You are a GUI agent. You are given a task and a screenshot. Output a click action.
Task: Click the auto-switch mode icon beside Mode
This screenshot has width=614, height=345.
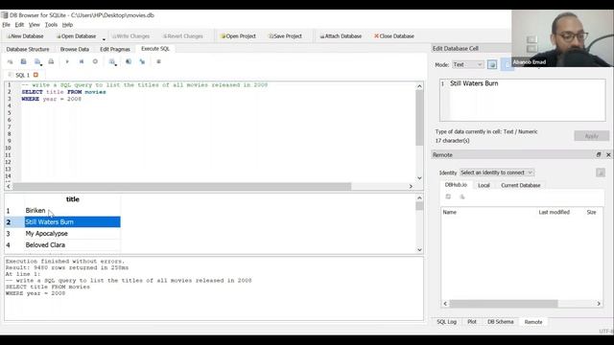492,64
